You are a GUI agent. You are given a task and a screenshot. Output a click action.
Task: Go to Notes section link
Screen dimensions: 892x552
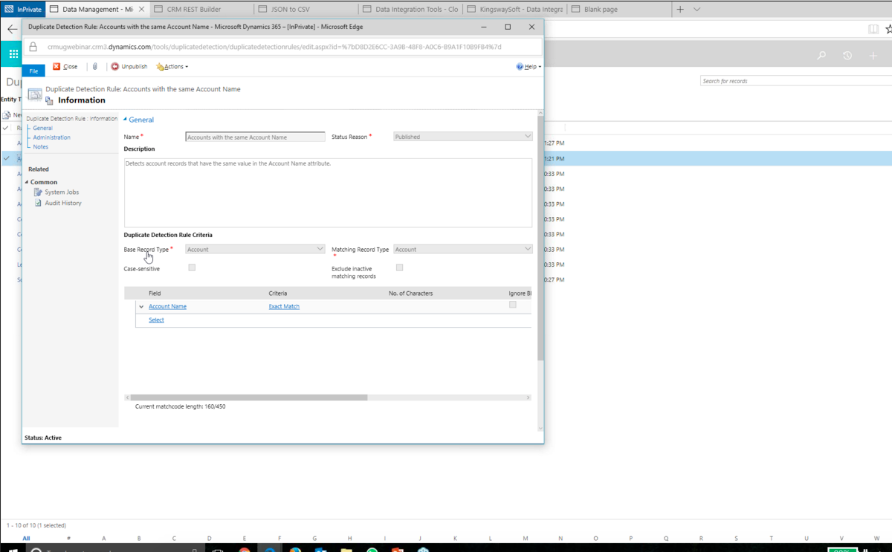[x=40, y=147]
